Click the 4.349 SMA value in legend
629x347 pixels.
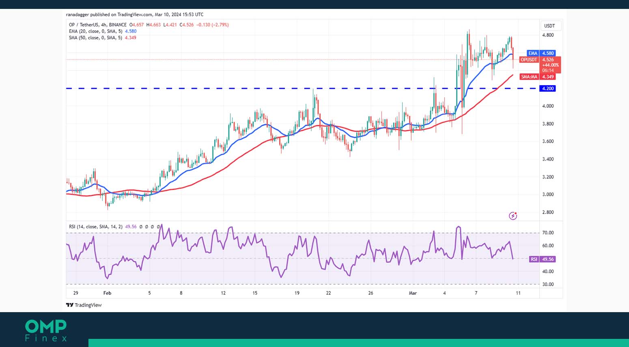pyautogui.click(x=131, y=38)
